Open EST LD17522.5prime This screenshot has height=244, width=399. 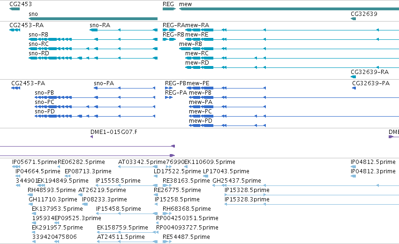click(177, 171)
